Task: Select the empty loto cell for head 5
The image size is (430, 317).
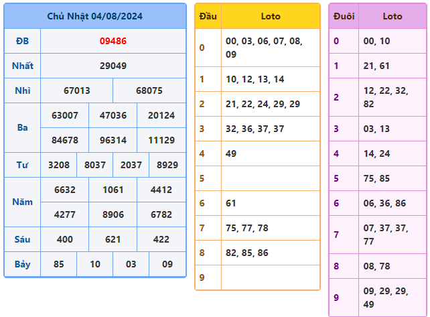Action: click(x=270, y=178)
